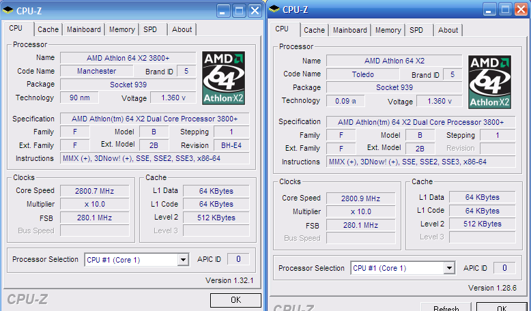531x311 pixels.
Task: Click Refresh button in right CPU-Z window
Action: [x=446, y=307]
